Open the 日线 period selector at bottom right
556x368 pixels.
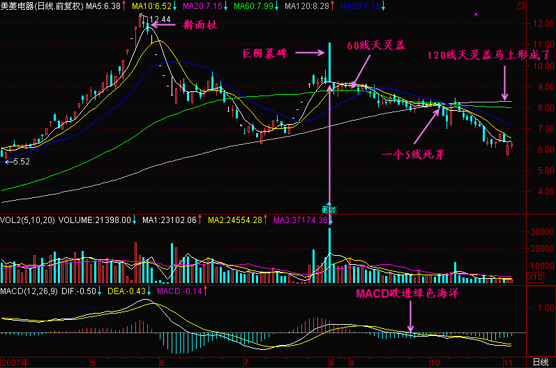coord(540,362)
